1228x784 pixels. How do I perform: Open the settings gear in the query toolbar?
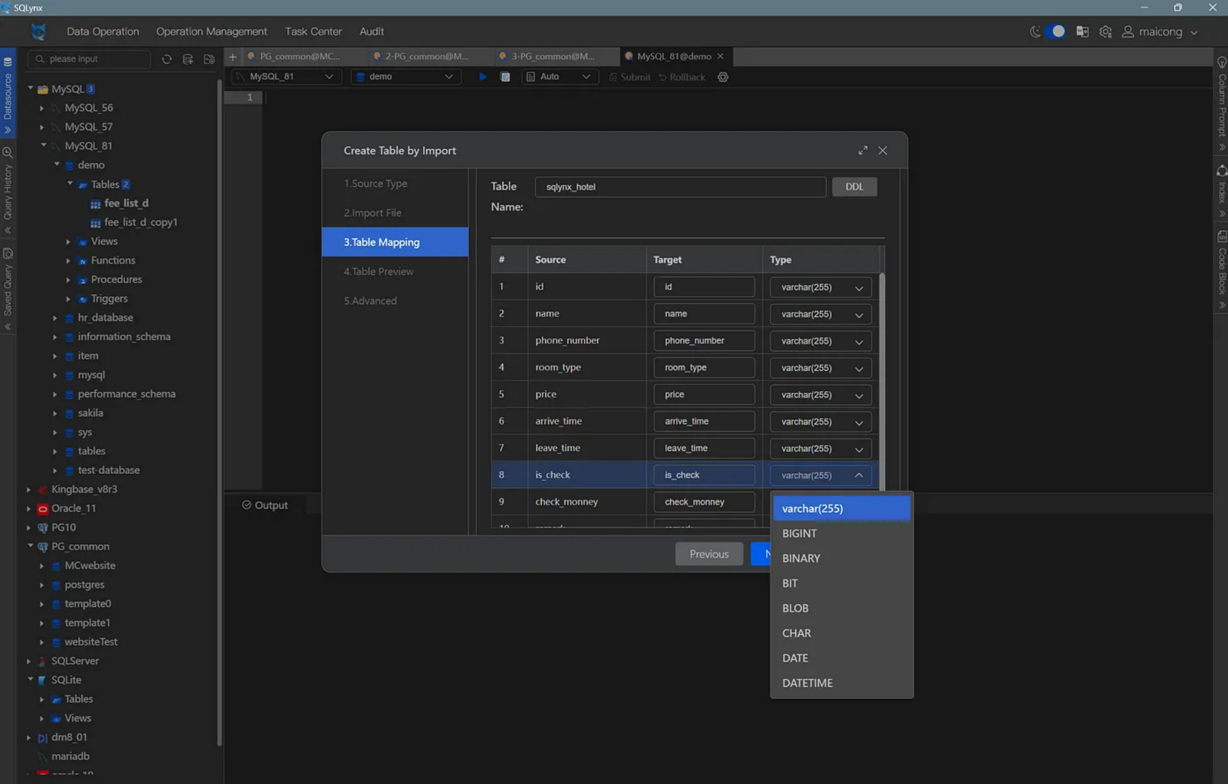[723, 77]
